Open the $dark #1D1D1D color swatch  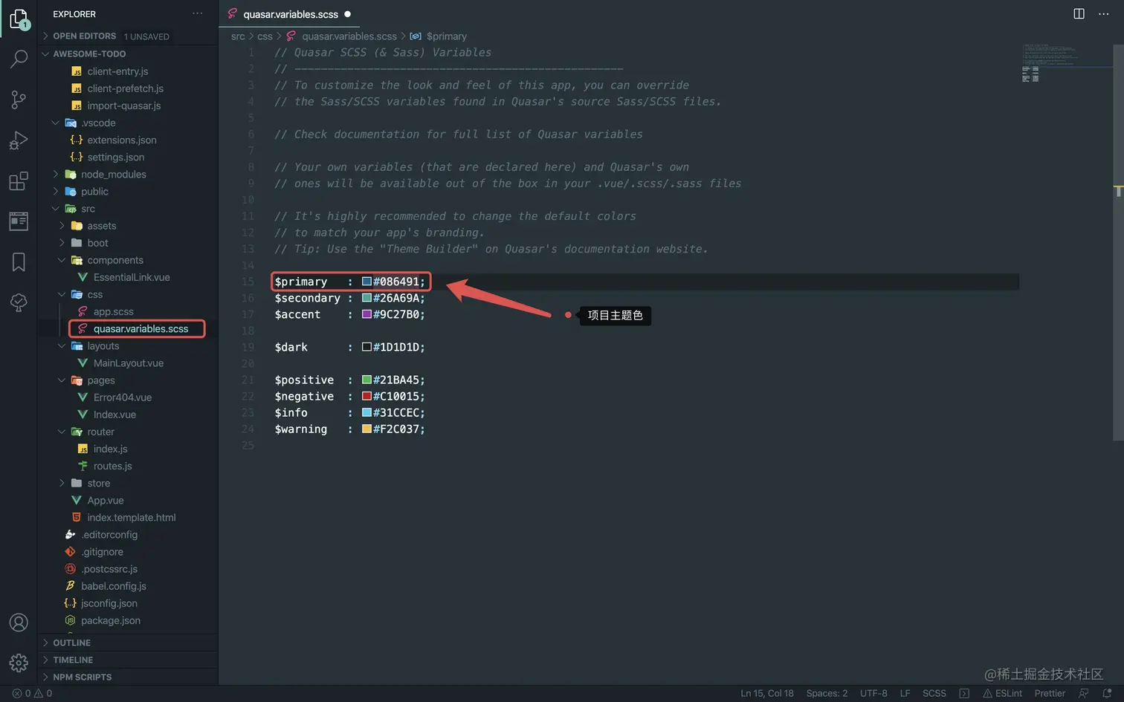366,347
